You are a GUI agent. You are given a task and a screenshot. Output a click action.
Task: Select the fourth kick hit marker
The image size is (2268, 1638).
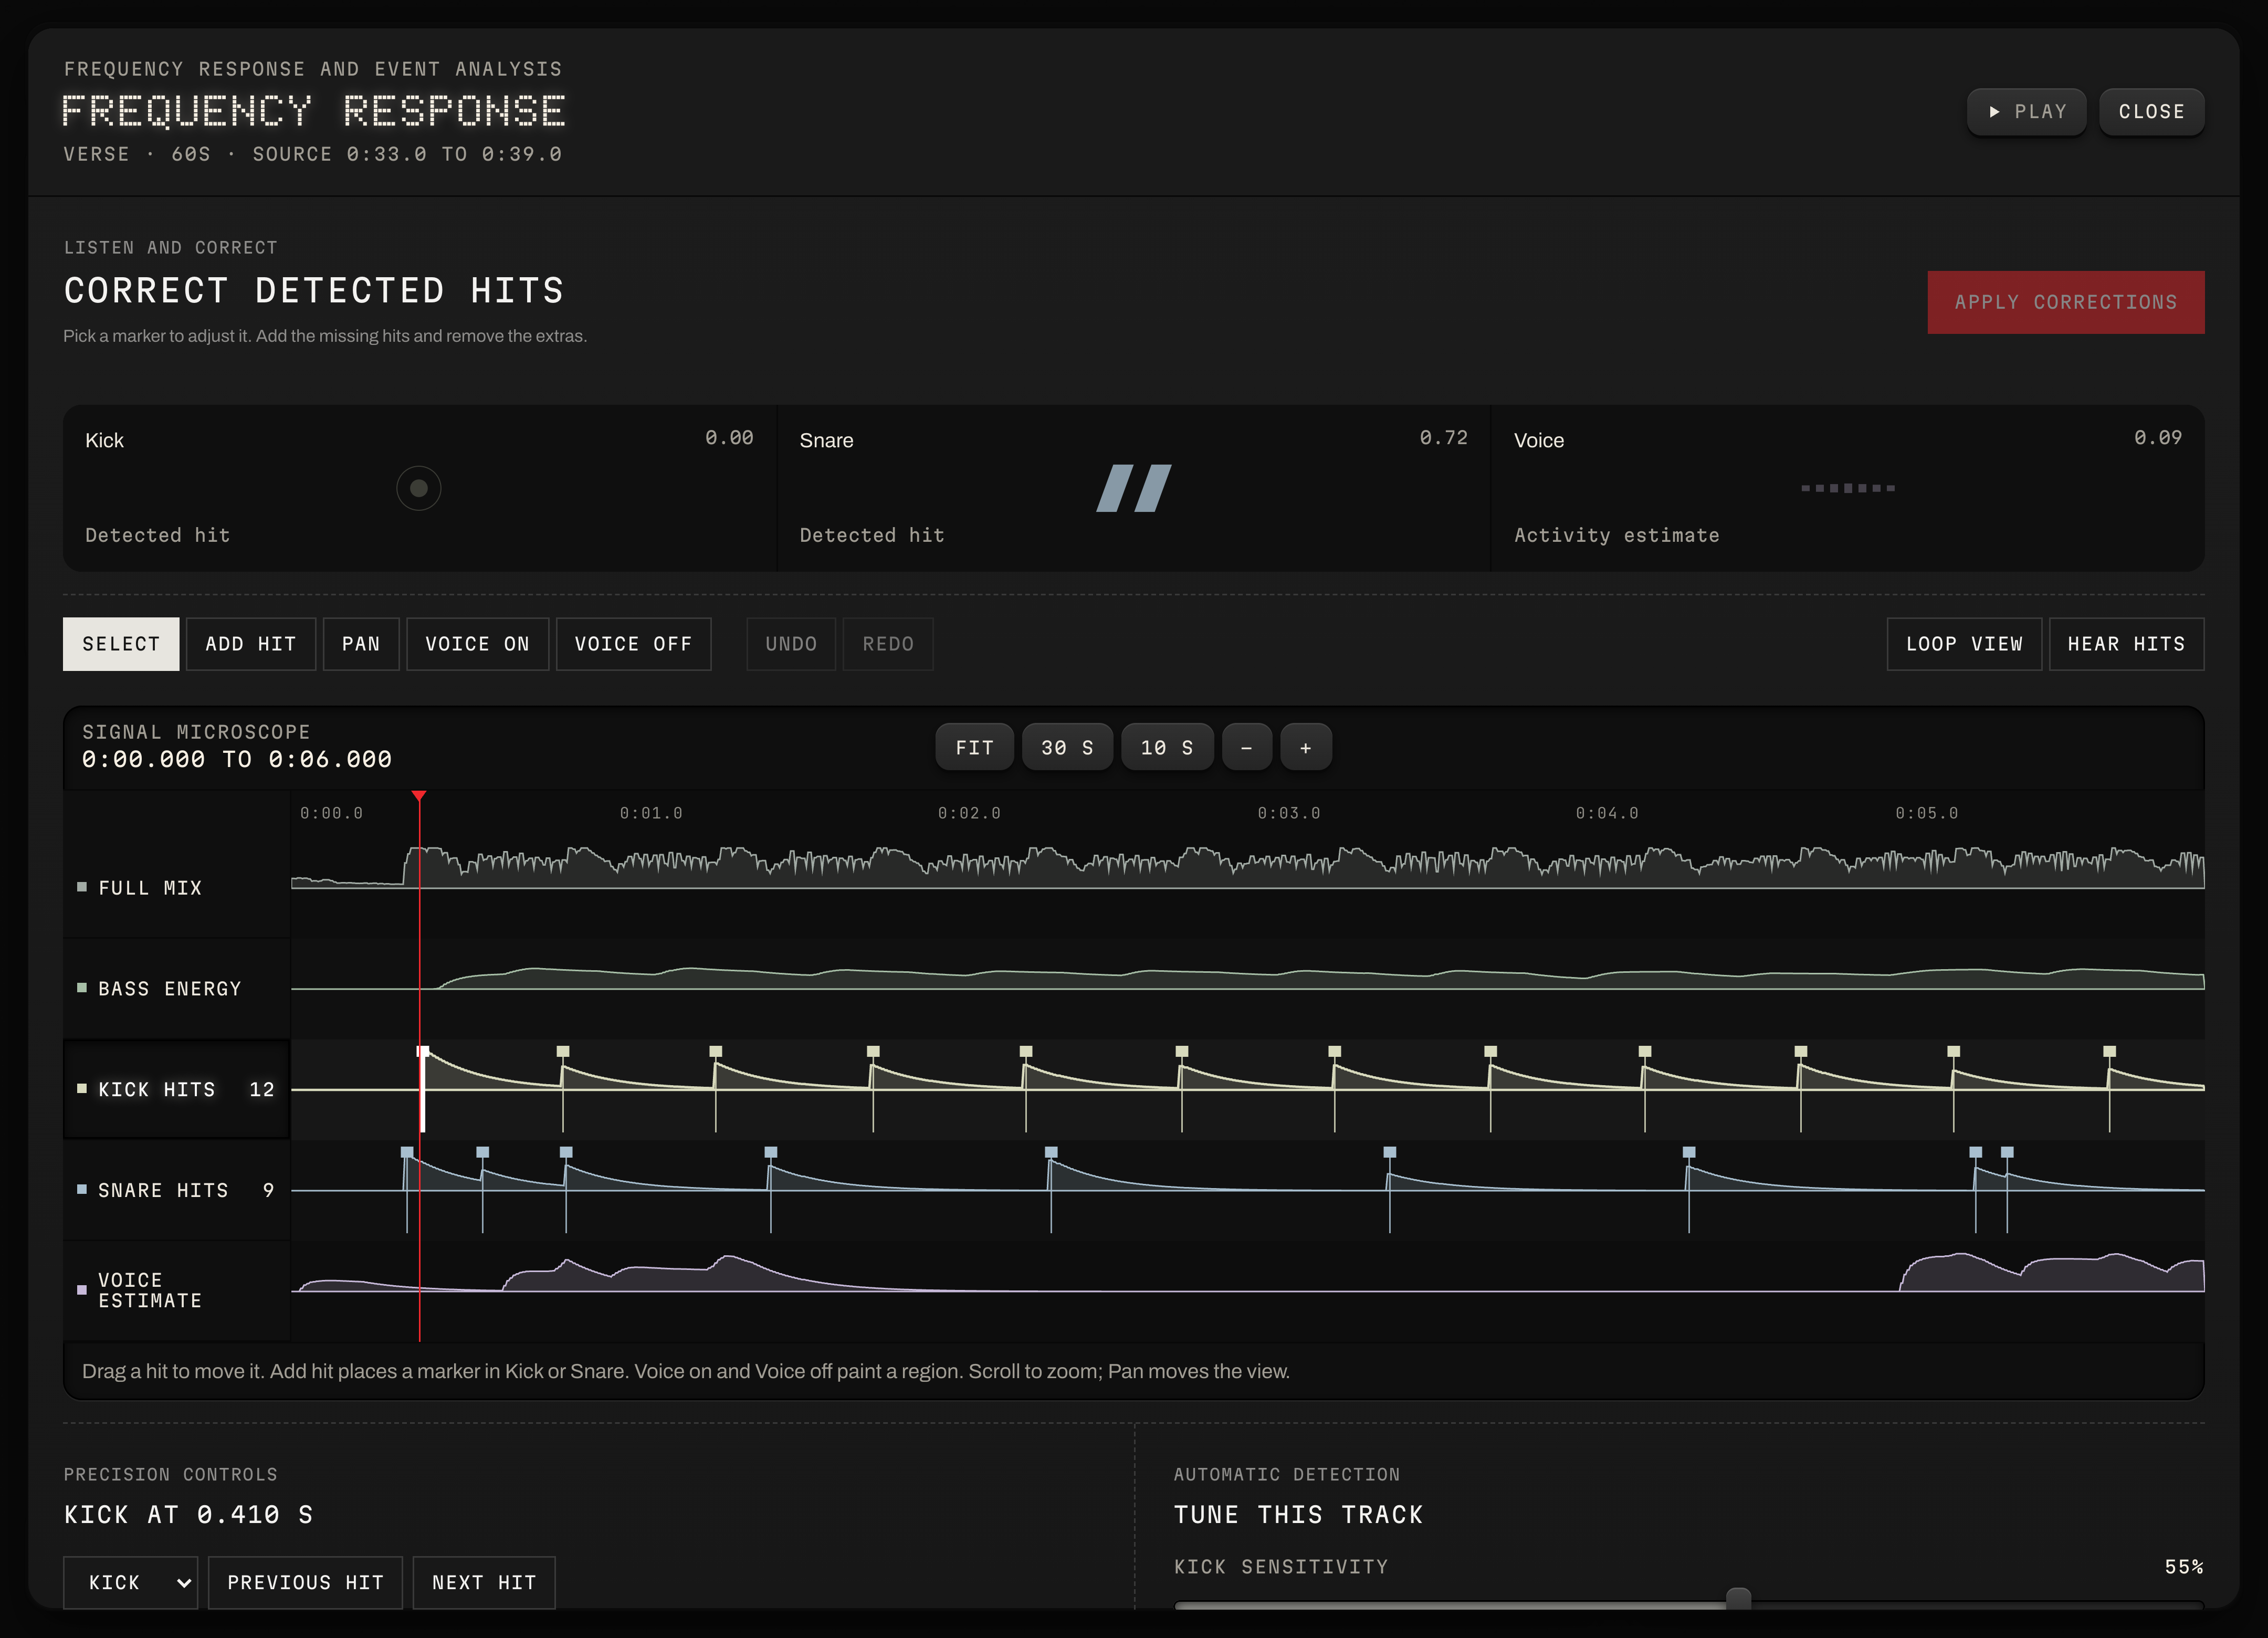(873, 1052)
